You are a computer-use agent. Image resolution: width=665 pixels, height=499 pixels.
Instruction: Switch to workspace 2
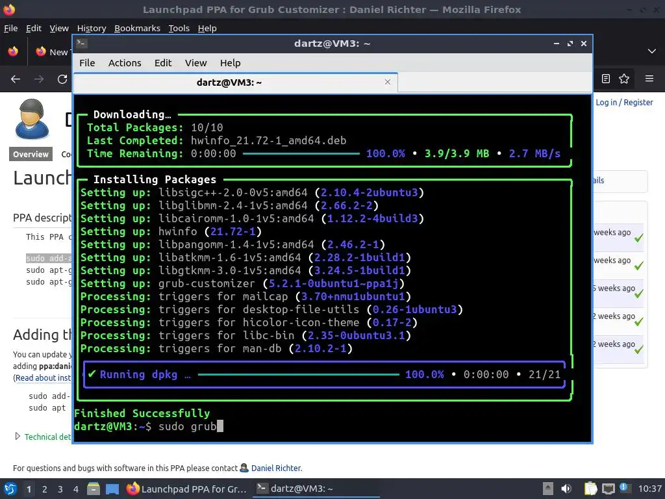[45, 489]
